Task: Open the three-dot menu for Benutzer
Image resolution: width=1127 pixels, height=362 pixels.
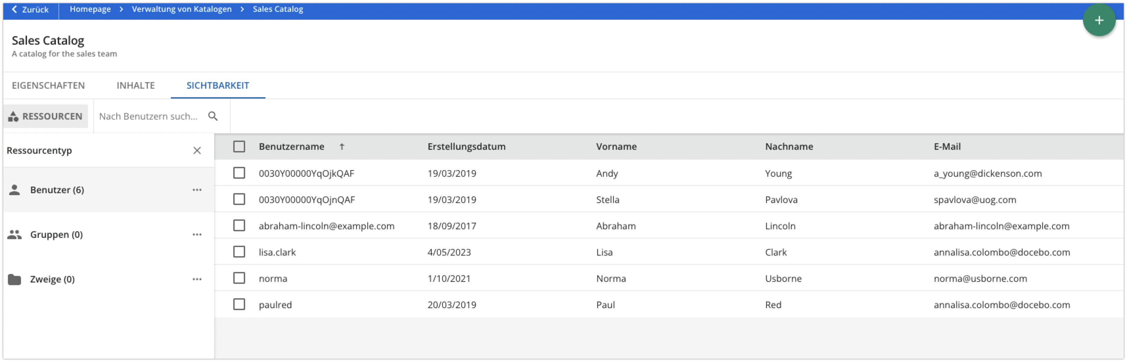Action: tap(197, 190)
